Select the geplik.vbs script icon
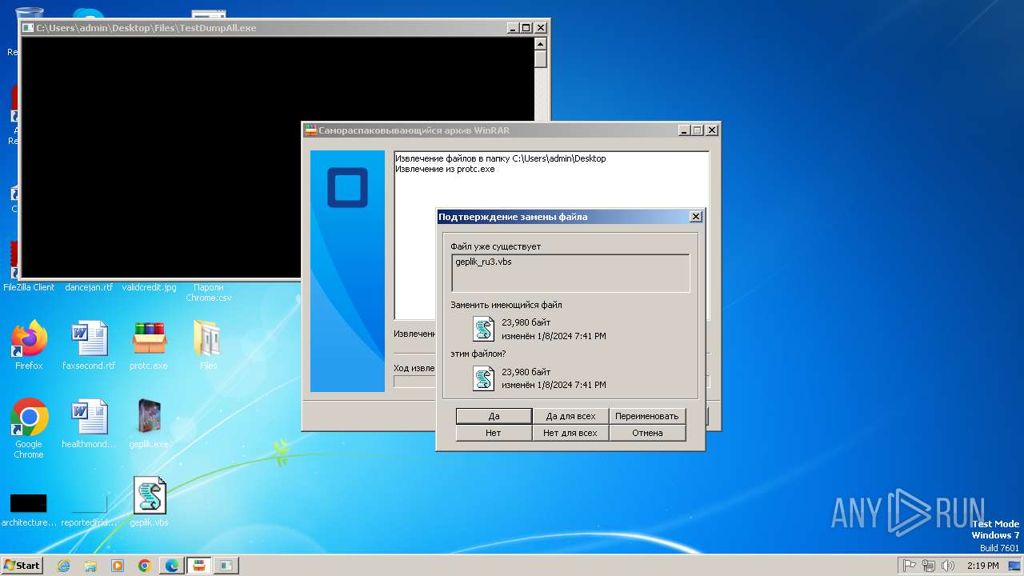The image size is (1024, 576). (x=149, y=502)
